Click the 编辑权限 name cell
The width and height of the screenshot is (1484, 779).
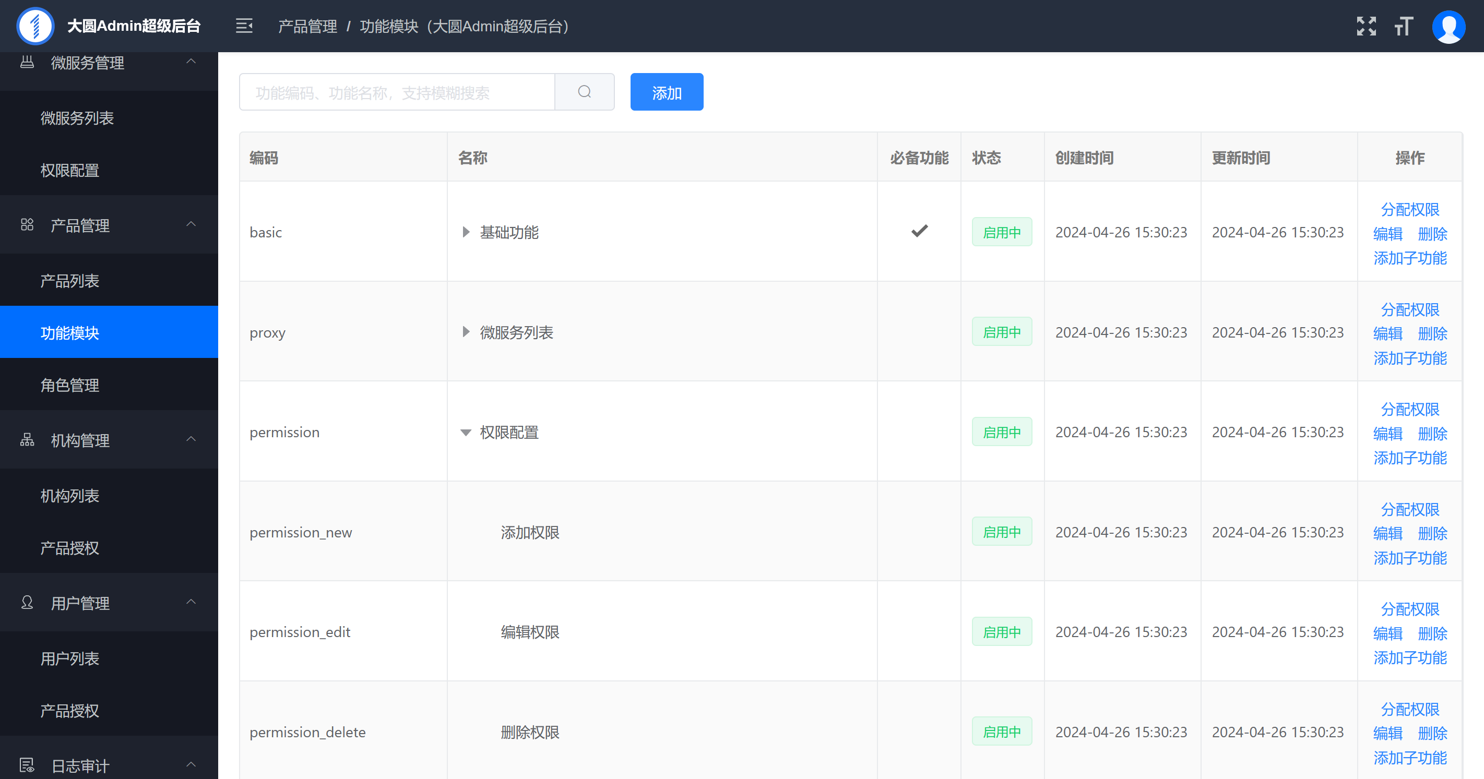coord(662,632)
